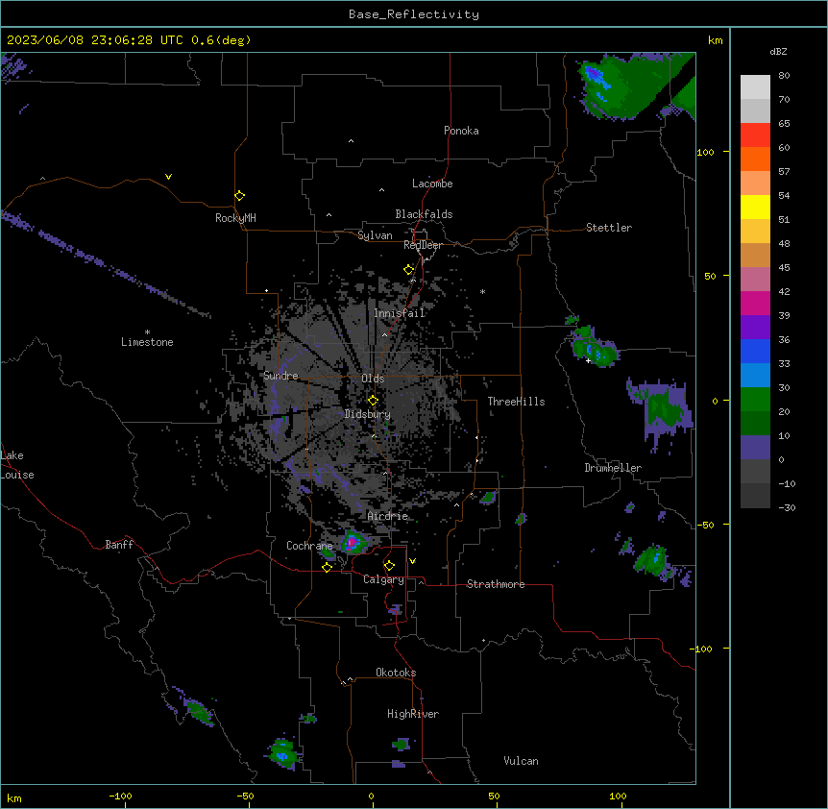The image size is (828, 809).
Task: Click the yellow diamond marker near RockyMH
Action: pyautogui.click(x=240, y=196)
